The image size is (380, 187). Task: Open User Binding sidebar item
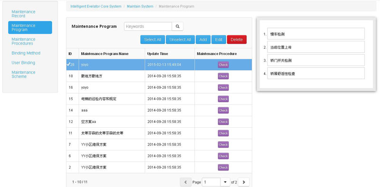coord(23,63)
